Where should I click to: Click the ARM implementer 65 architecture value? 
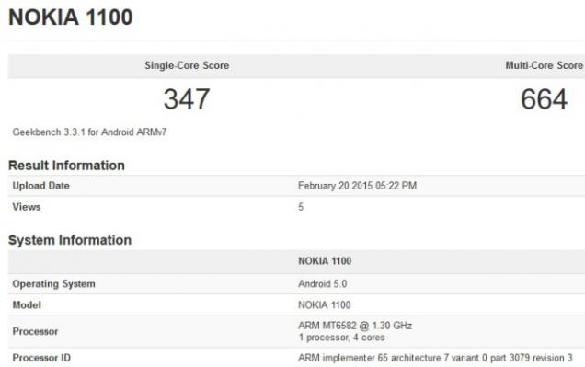[435, 358]
